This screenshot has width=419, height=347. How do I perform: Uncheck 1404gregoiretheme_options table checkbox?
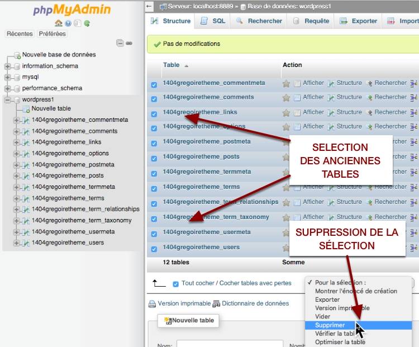click(154, 128)
